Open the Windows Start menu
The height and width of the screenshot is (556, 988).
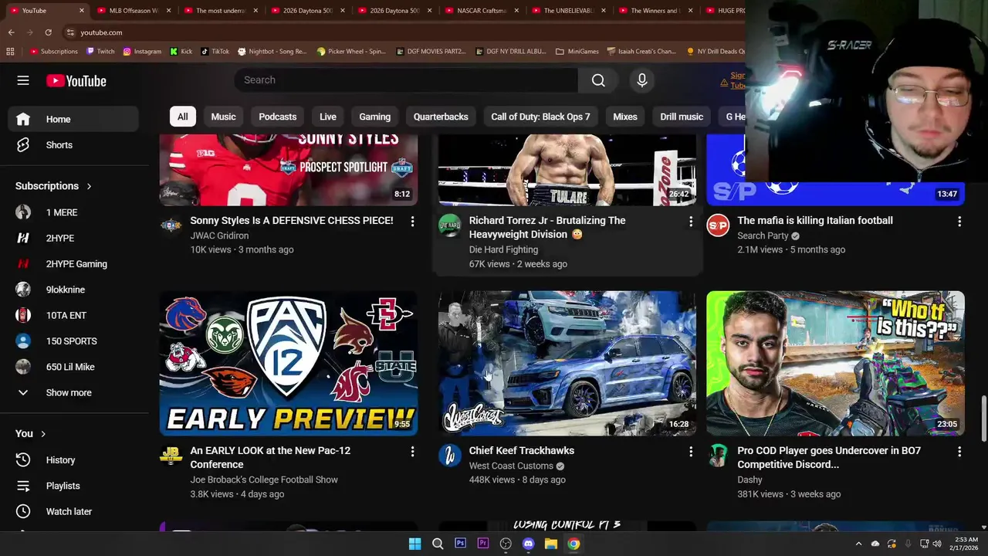(x=414, y=544)
